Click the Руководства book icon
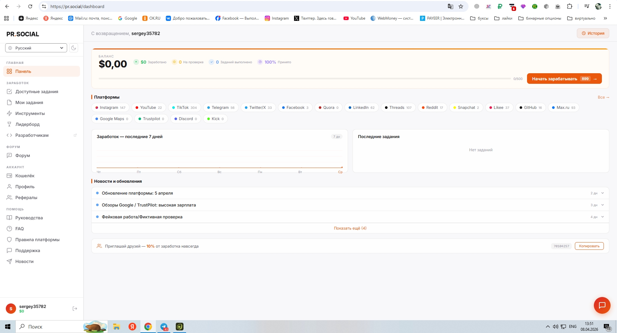This screenshot has width=617, height=333. pyautogui.click(x=9, y=218)
